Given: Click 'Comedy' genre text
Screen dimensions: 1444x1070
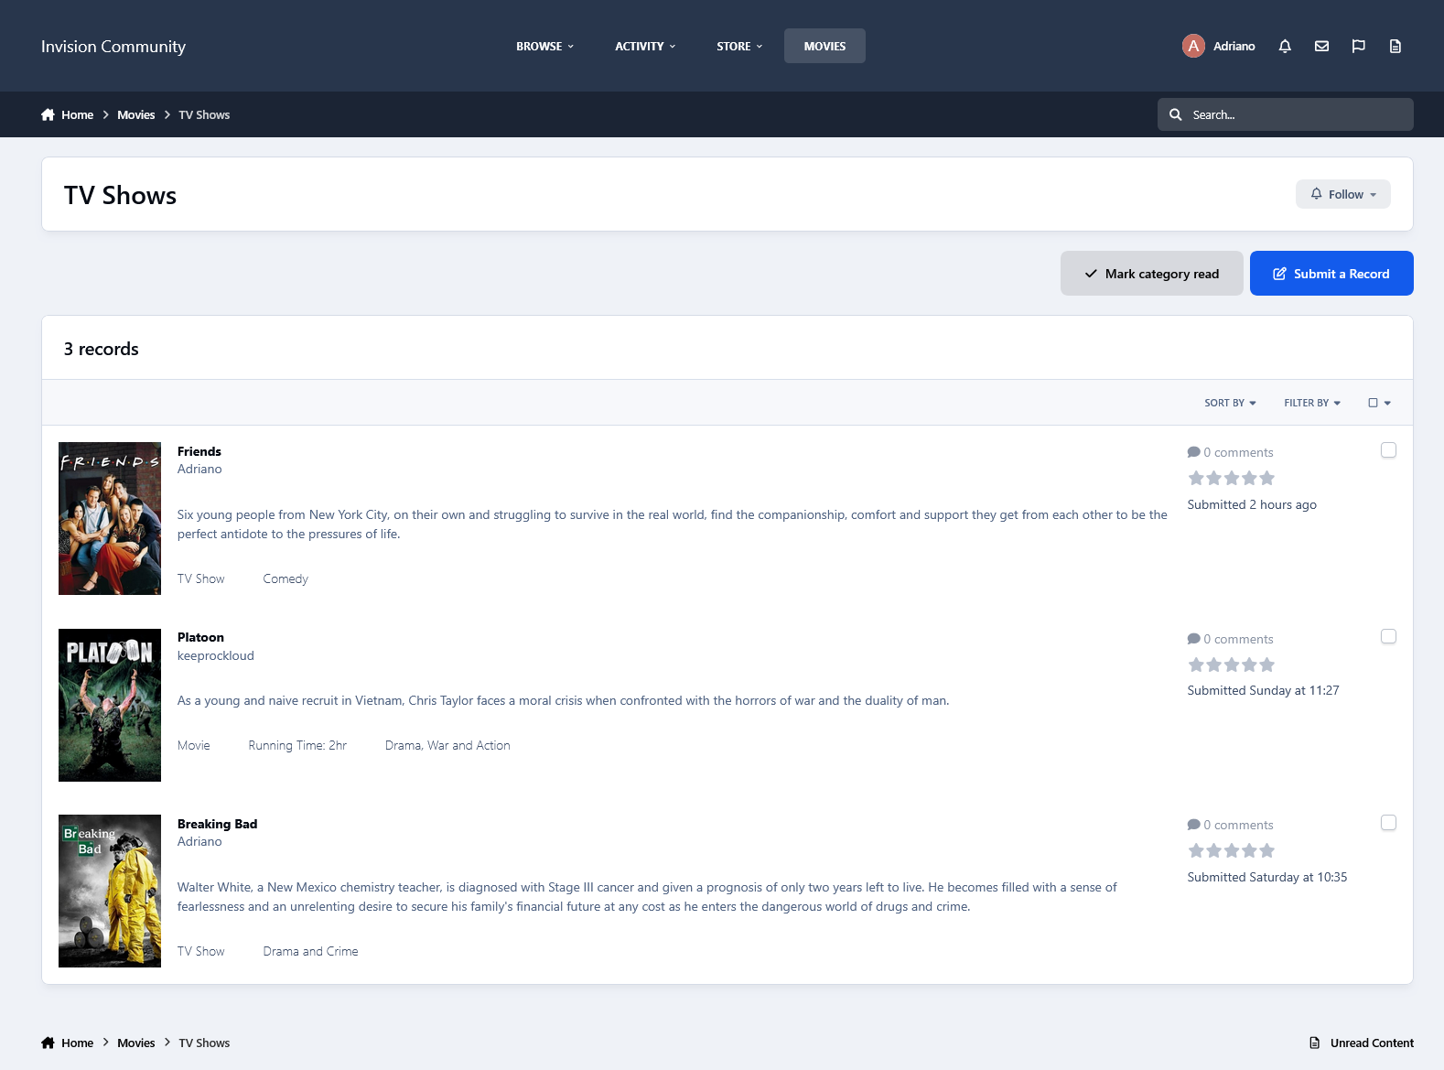Looking at the screenshot, I should click(286, 578).
